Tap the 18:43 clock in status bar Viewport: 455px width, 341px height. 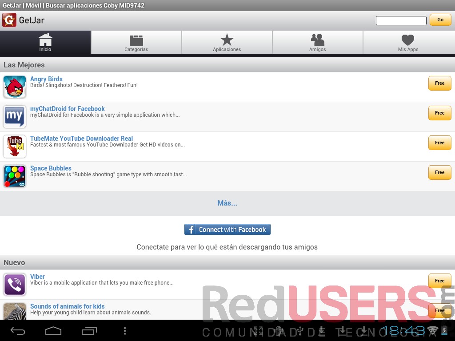pyautogui.click(x=403, y=331)
